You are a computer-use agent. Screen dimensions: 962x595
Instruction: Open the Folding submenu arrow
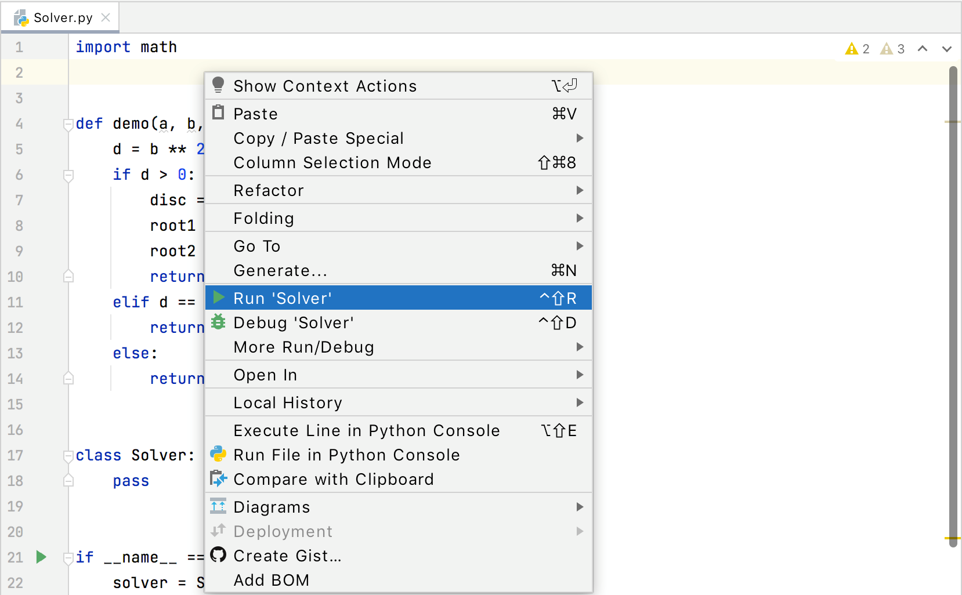[x=579, y=218]
